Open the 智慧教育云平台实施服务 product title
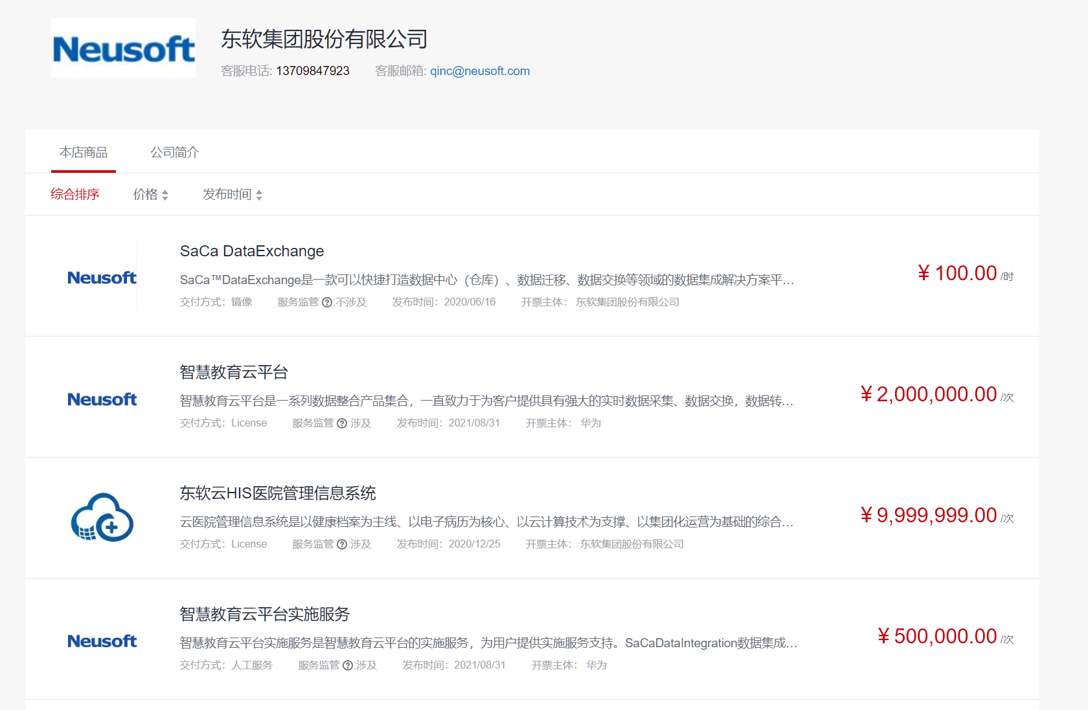Image resolution: width=1088 pixels, height=710 pixels. tap(265, 614)
